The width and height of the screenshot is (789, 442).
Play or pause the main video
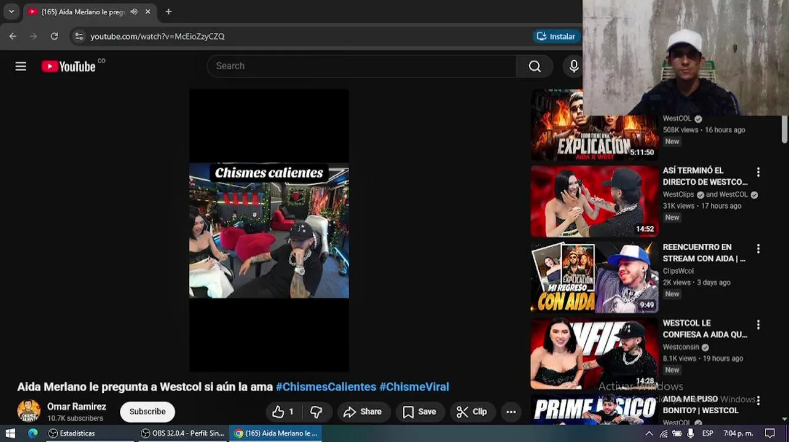click(269, 230)
